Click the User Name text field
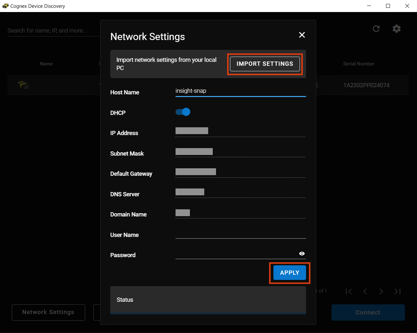This screenshot has width=417, height=333. (240, 234)
